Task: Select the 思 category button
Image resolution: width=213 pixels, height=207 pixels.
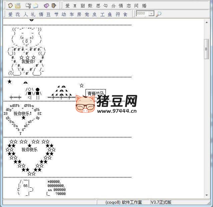Action: click(x=98, y=6)
